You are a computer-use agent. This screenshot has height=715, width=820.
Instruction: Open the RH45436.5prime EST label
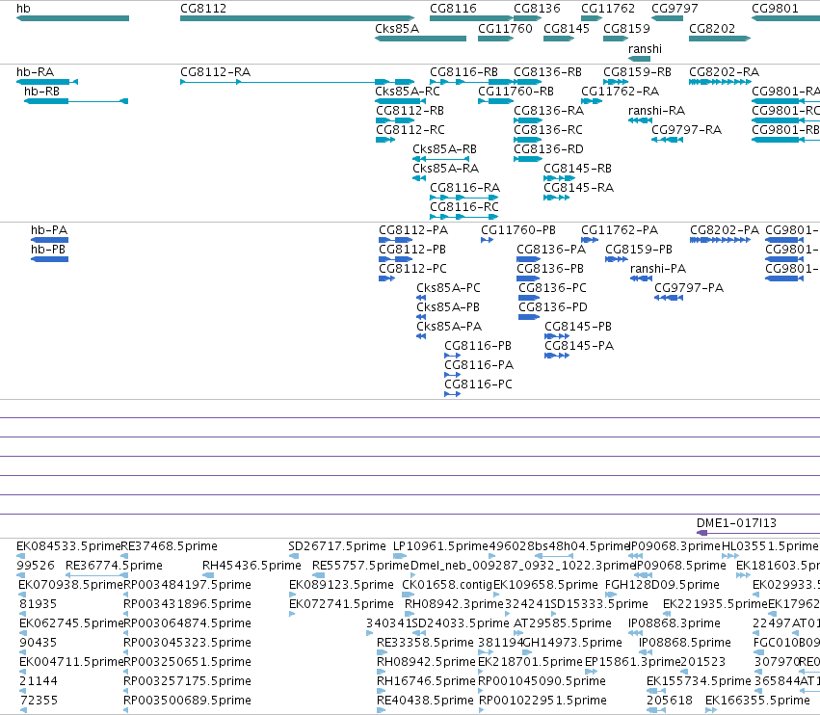(x=251, y=566)
